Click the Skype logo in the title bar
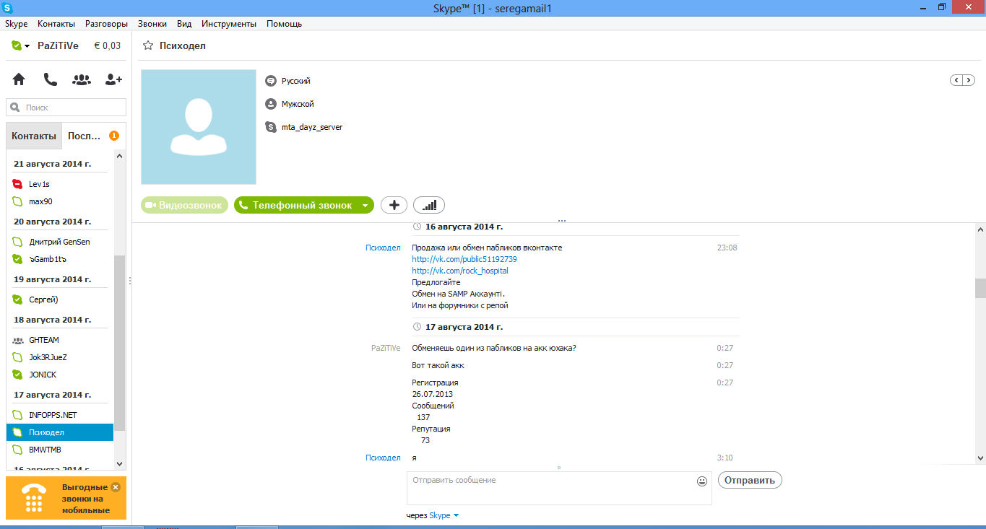Image resolution: width=986 pixels, height=529 pixels. (x=8, y=7)
